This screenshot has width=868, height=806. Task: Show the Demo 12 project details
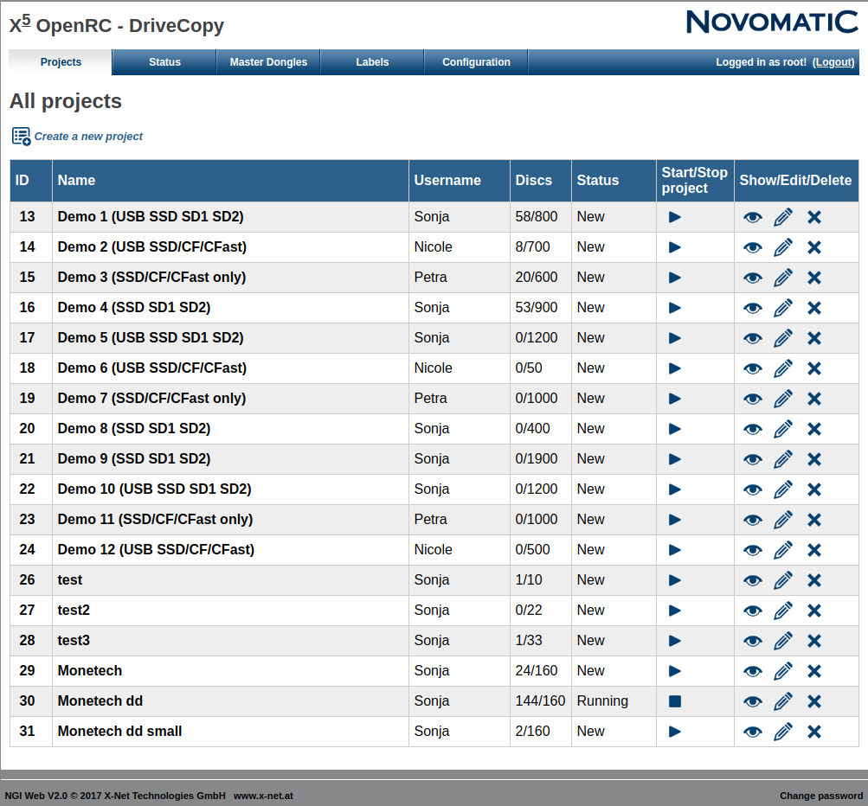click(753, 550)
